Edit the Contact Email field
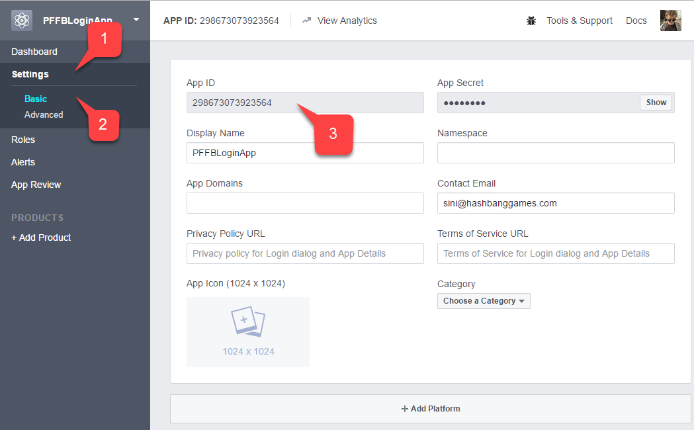 click(x=556, y=203)
